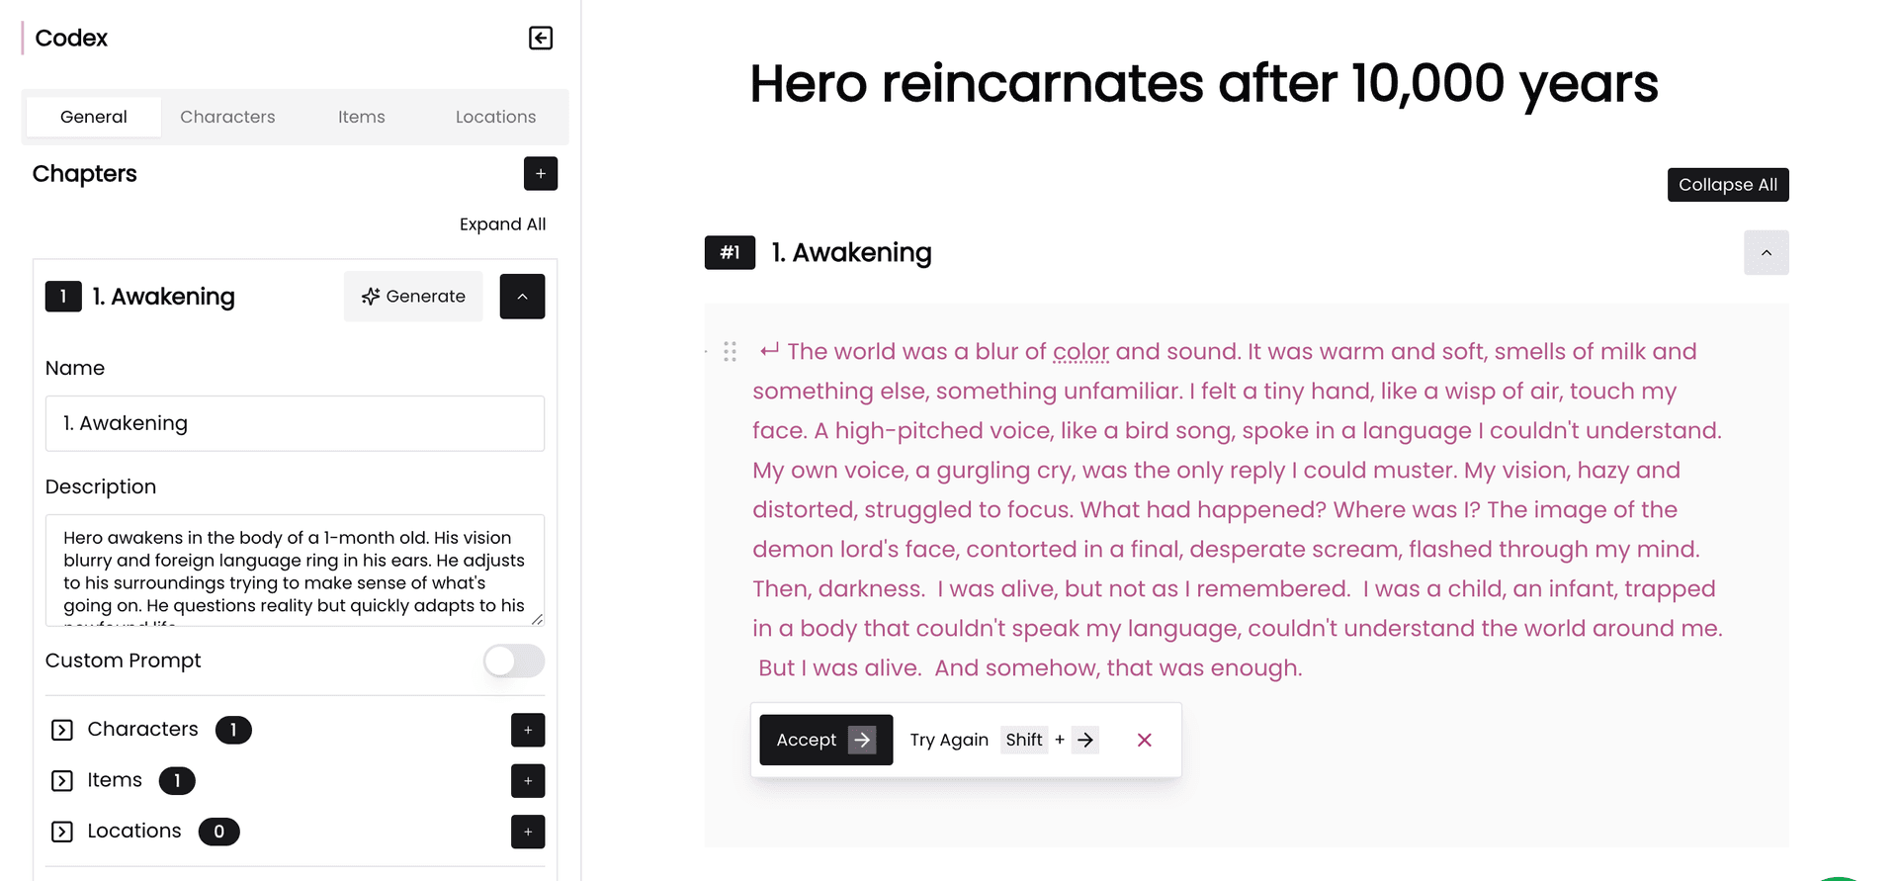Click the drag handle beside the paragraph
The height and width of the screenshot is (881, 1898).
730,352
